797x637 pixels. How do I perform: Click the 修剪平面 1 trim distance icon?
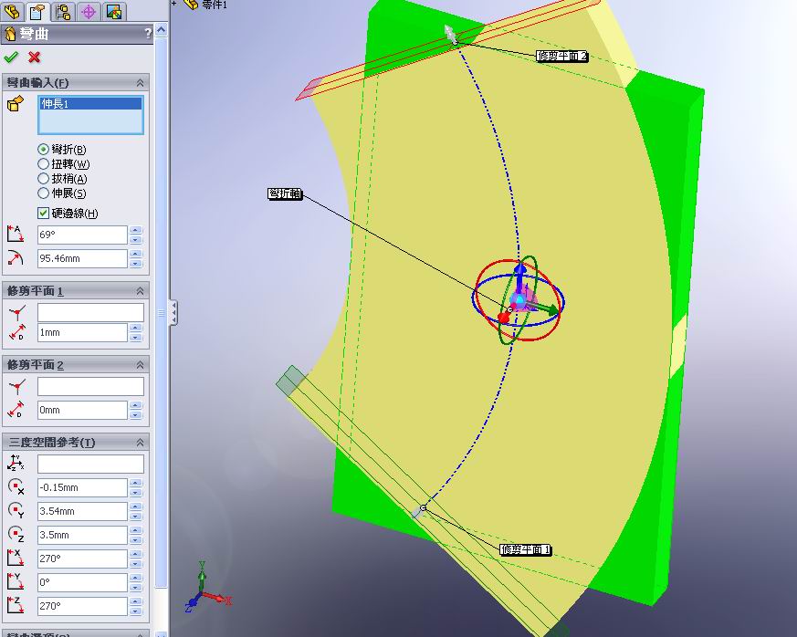(x=16, y=332)
